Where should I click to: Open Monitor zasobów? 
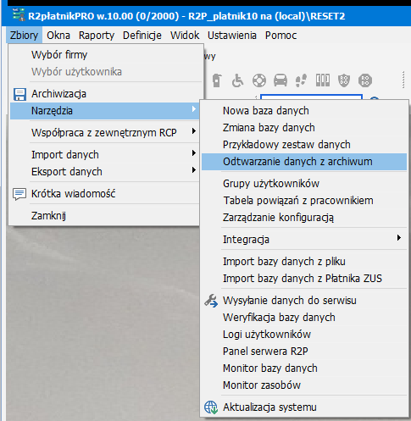tap(304, 385)
